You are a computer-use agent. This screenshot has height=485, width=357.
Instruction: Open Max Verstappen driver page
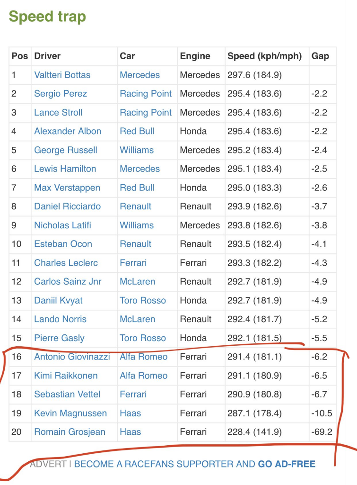pyautogui.click(x=67, y=188)
